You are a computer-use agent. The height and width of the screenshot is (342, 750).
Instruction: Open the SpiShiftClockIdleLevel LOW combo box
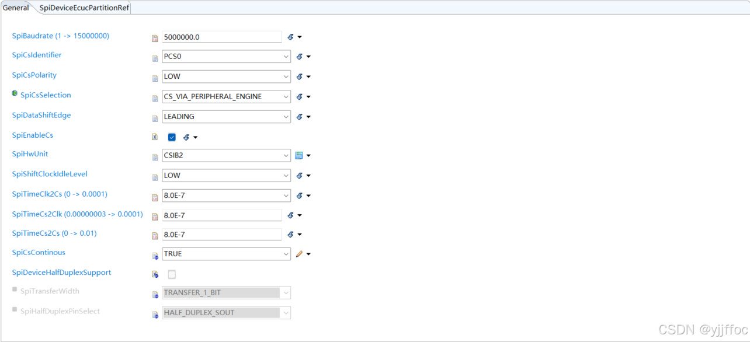click(x=226, y=175)
